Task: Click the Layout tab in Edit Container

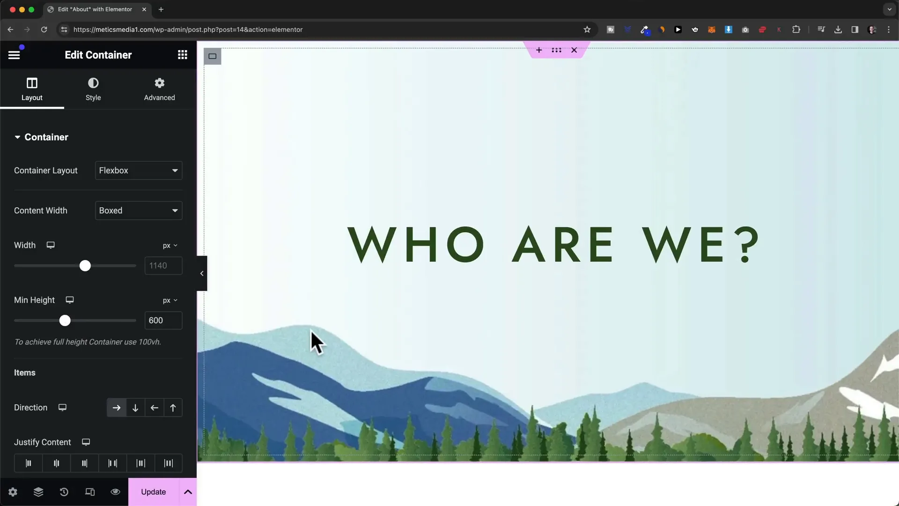Action: pyautogui.click(x=31, y=89)
